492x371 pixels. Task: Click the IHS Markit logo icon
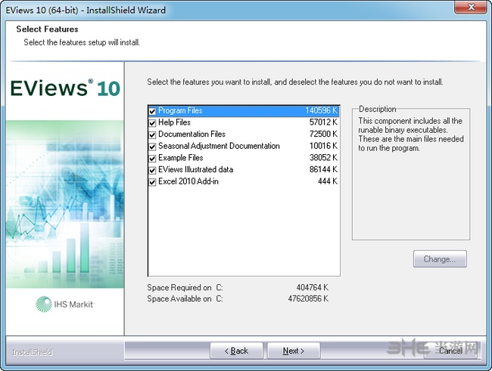(44, 305)
